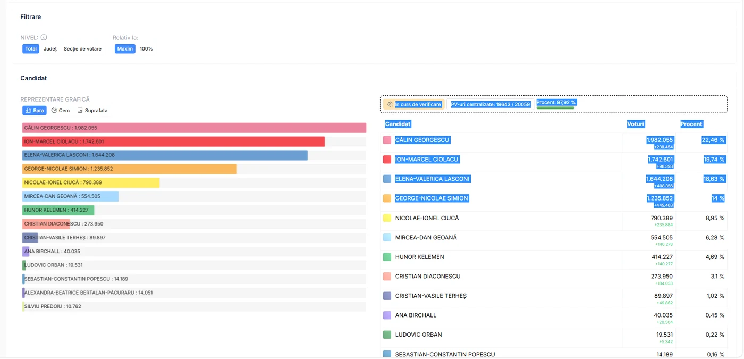Viewport: 744px width, 359px height.
Task: Sort table by Procent column
Action: [691, 124]
